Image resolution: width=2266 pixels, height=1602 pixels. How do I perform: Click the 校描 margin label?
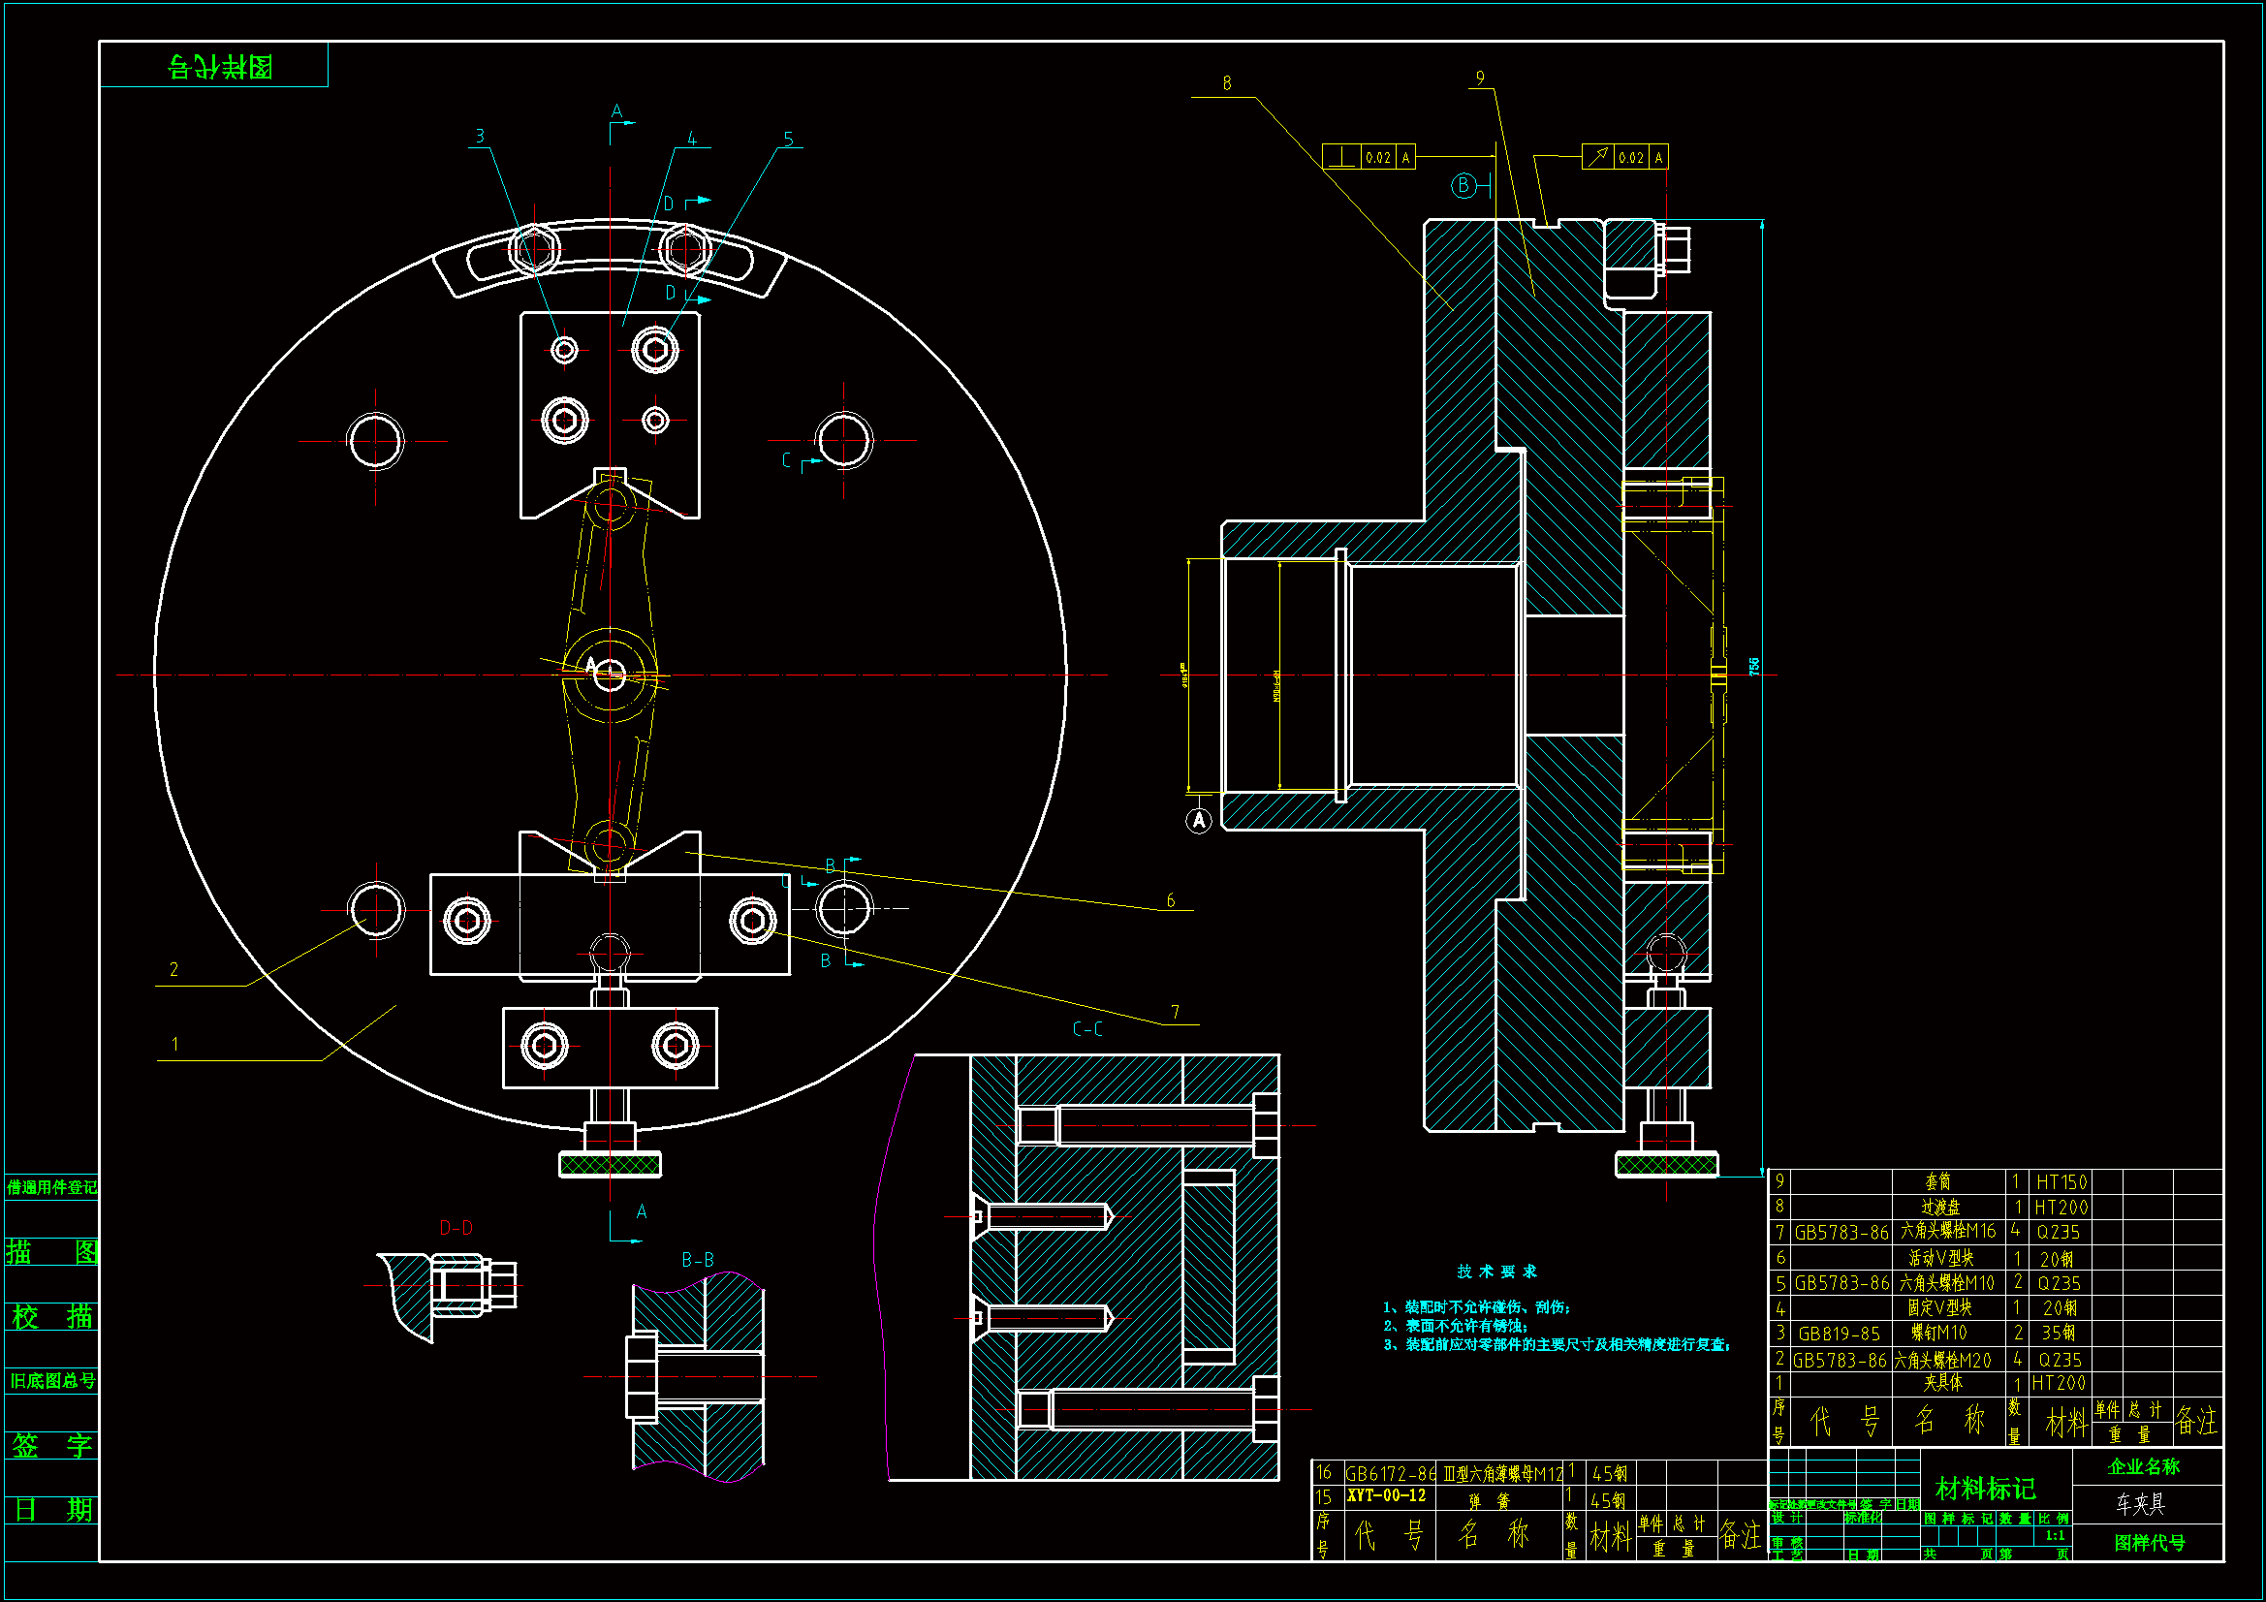click(x=52, y=1317)
